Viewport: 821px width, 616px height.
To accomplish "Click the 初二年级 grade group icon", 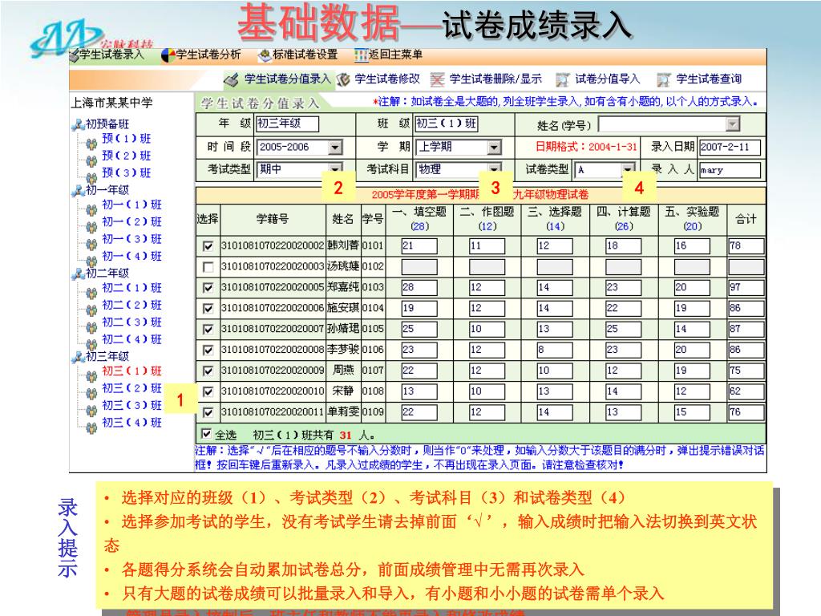I will click(x=79, y=273).
